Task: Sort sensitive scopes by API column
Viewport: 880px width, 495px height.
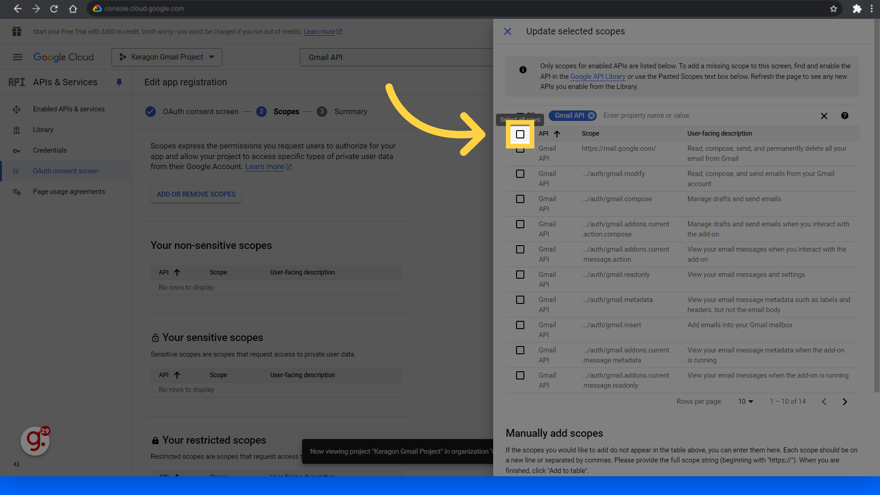Action: (x=177, y=375)
